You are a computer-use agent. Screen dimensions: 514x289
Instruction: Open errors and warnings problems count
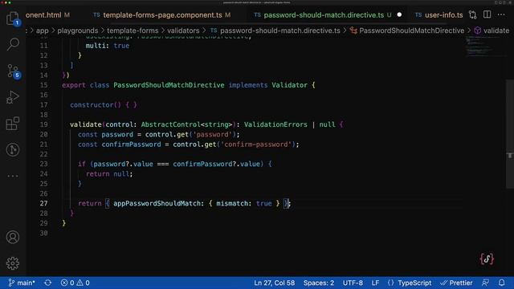coord(75,283)
